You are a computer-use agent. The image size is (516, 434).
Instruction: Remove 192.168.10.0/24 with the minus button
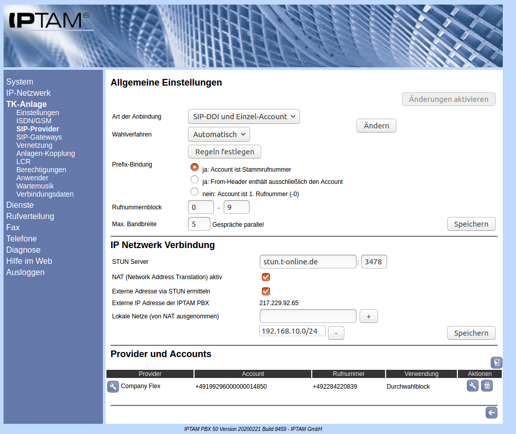(336, 333)
